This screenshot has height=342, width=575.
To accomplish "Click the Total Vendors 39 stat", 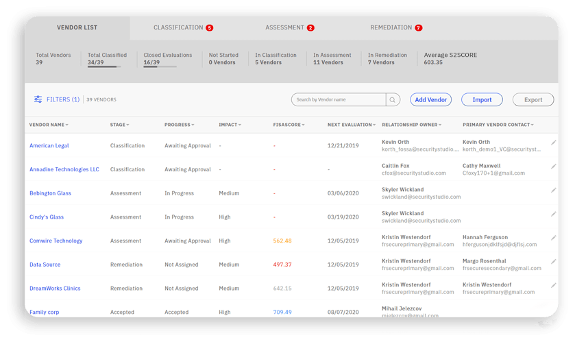I will 53,59.
